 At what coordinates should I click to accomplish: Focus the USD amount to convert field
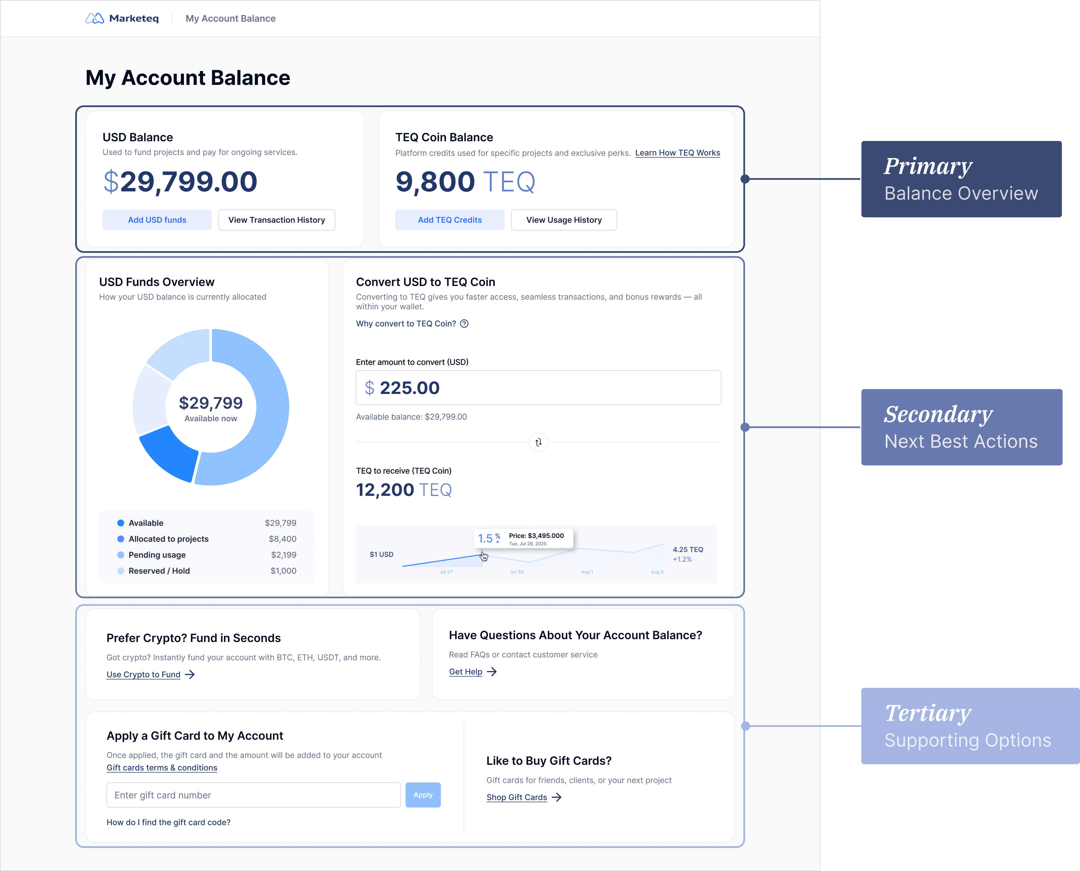click(538, 388)
